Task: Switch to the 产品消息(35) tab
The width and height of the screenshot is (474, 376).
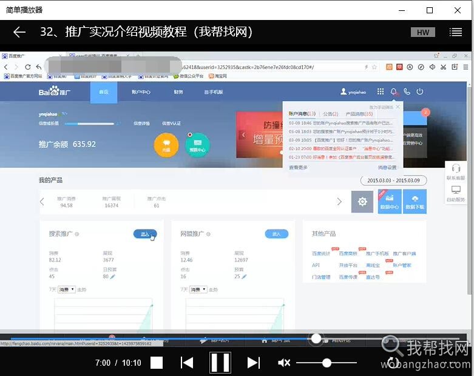Action: [x=359, y=114]
